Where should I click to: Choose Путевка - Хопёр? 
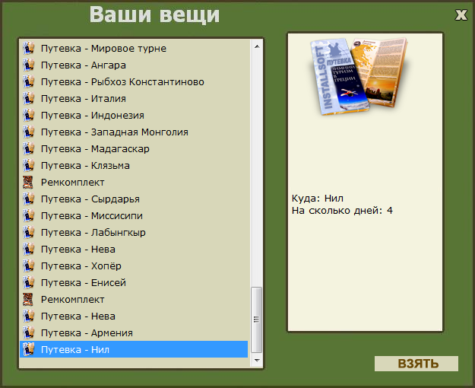tap(134, 266)
